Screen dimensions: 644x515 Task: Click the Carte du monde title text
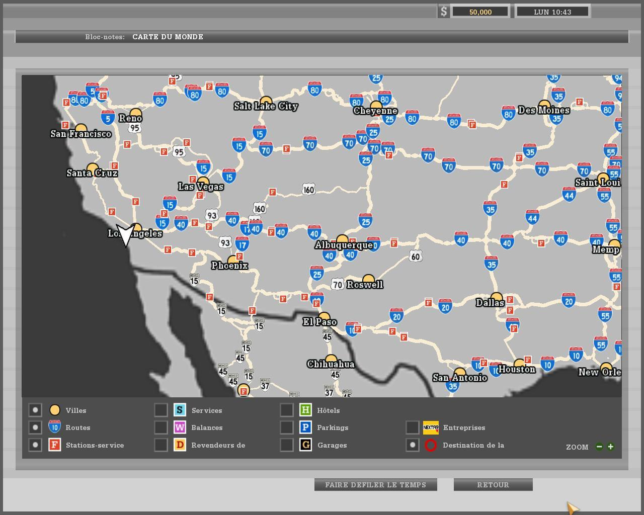(168, 37)
